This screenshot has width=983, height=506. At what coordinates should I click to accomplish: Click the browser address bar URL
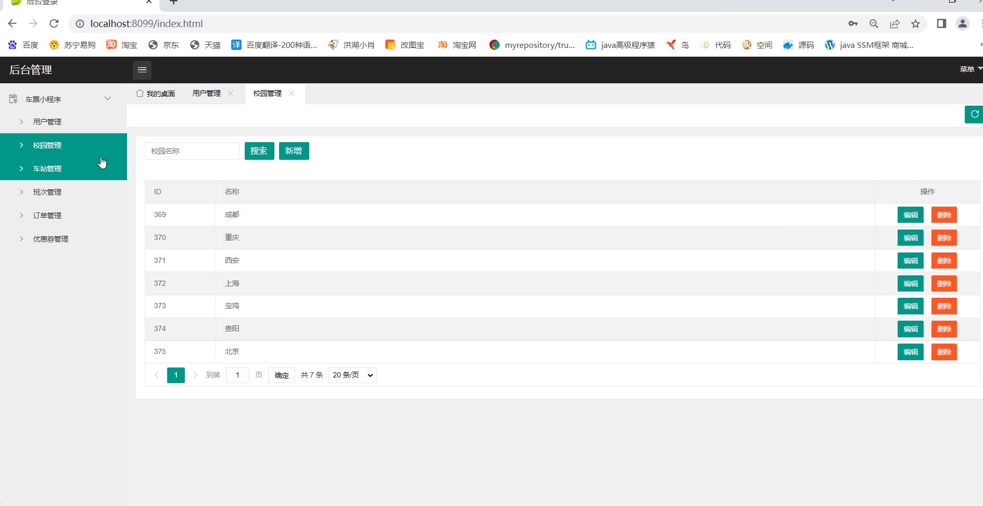point(146,23)
